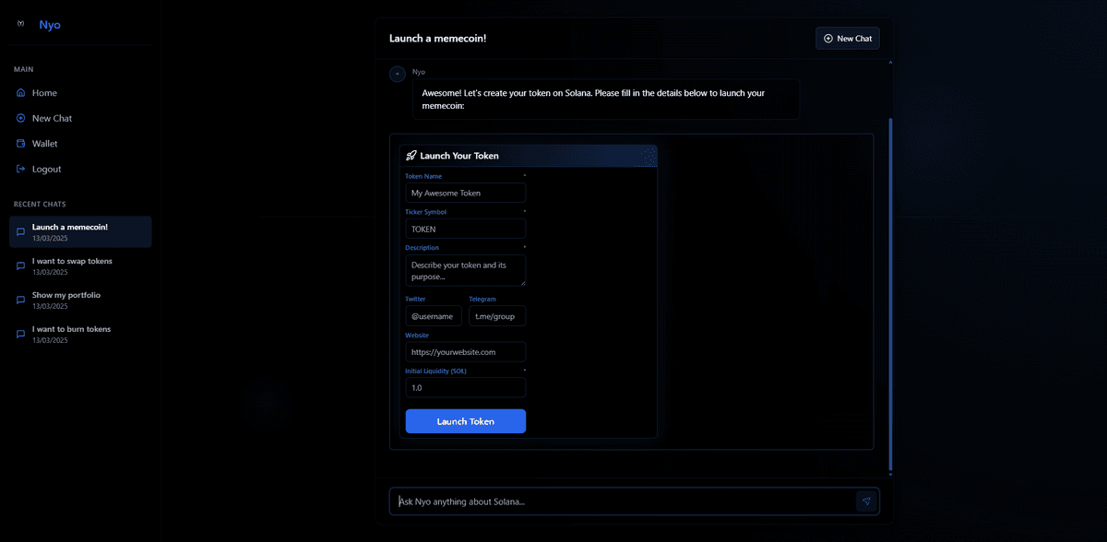Viewport: 1107px width, 542px height.
Task: Click the Token Name field label
Action: point(423,175)
